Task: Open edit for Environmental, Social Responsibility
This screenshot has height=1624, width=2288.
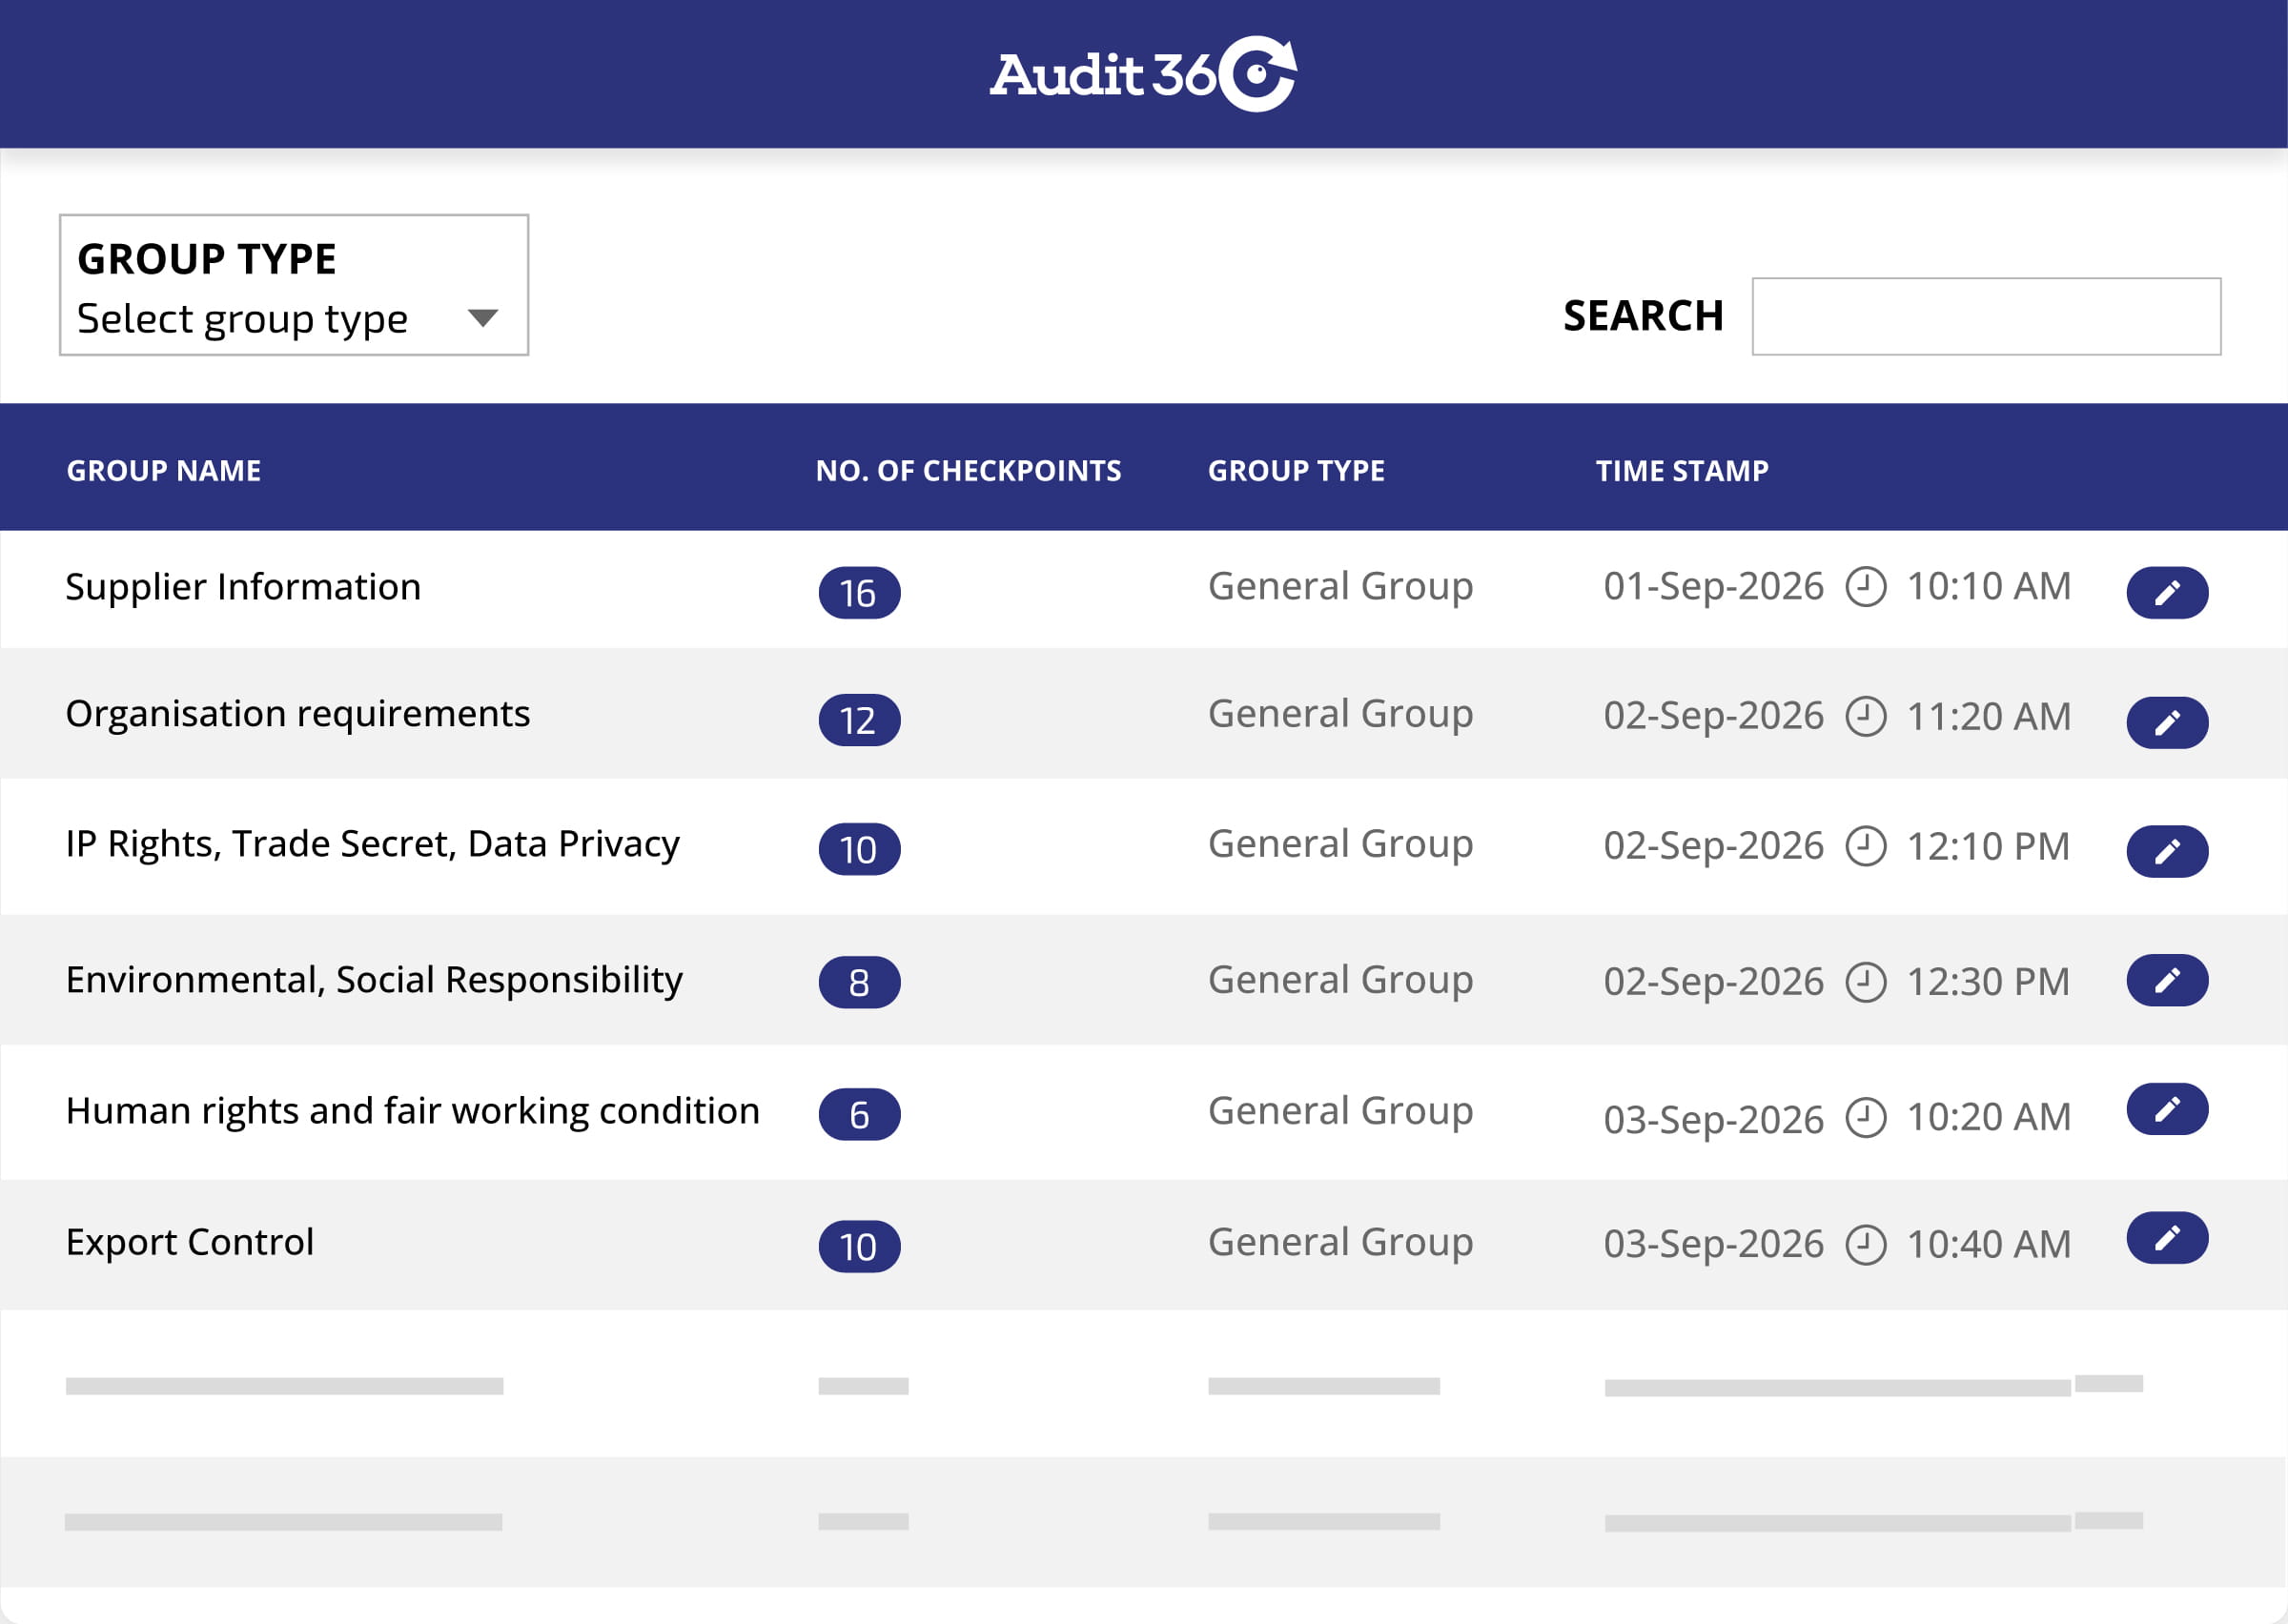Action: pyautogui.click(x=2167, y=980)
